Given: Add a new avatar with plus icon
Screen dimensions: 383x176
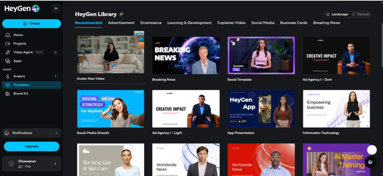Looking at the screenshot, I should click(55, 76).
